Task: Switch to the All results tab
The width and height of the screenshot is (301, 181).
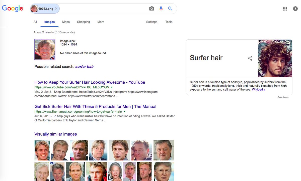Action: (x=35, y=22)
